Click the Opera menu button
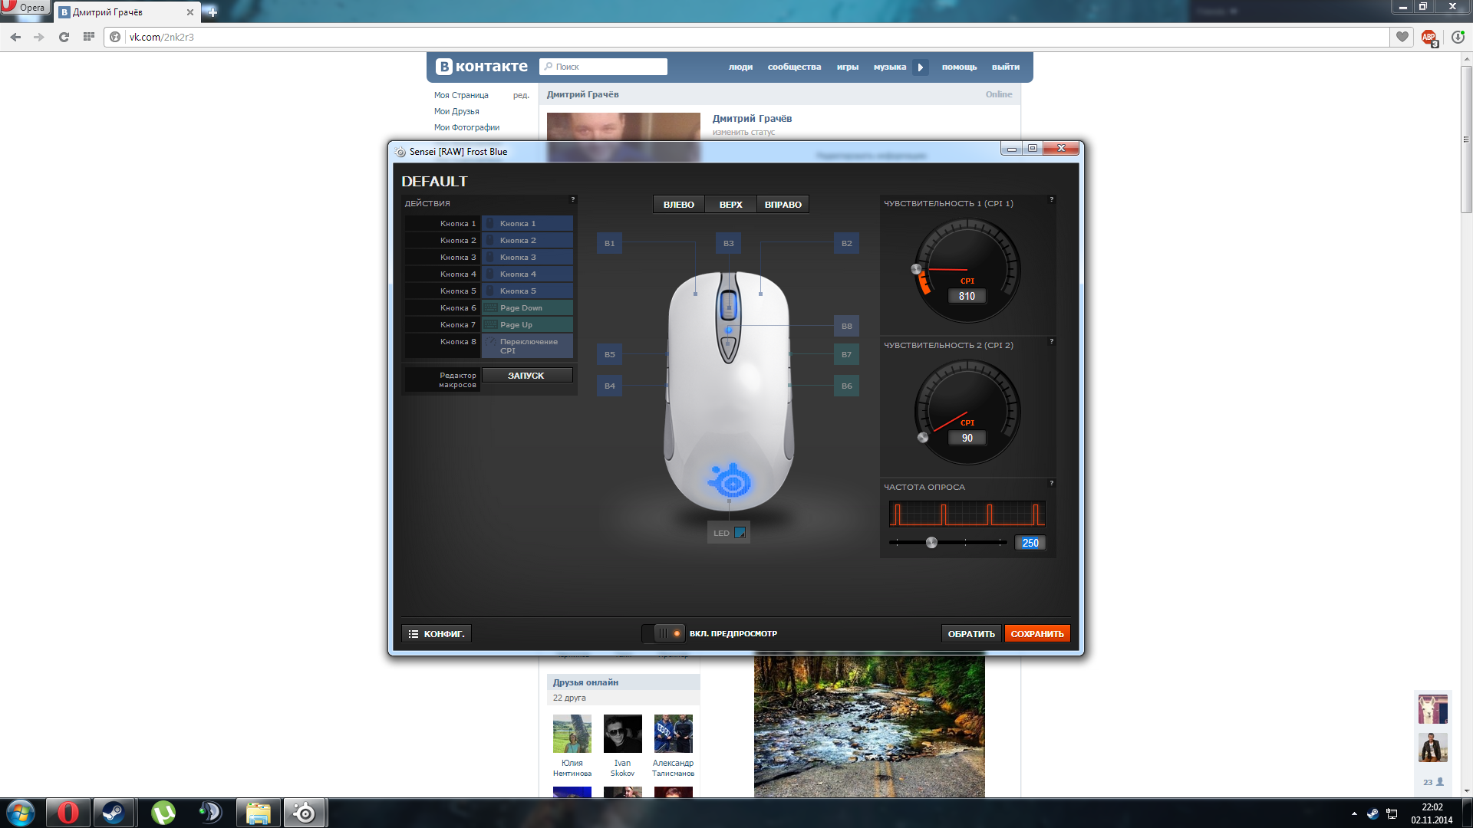The height and width of the screenshot is (828, 1473). click(25, 8)
